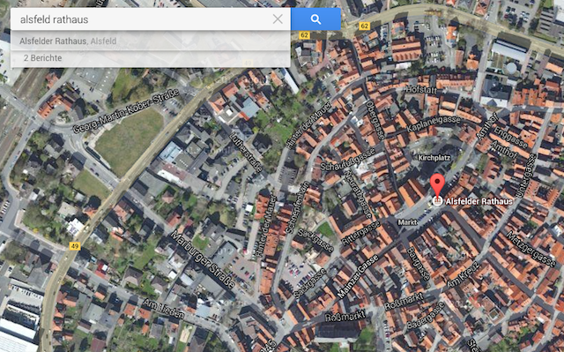The image size is (564, 352).
Task: Click the 'Badergasse' street label
Action: 426,315
